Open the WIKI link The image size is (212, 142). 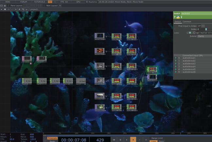coord(8,2)
